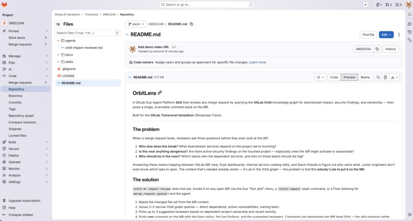
Task: Open the GitLab logo home link
Action: pos(4,5)
